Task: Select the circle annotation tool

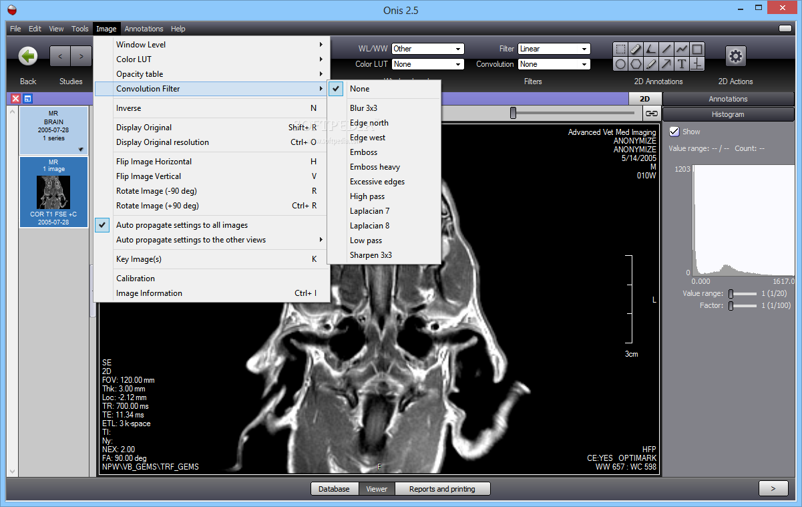Action: pyautogui.click(x=620, y=64)
